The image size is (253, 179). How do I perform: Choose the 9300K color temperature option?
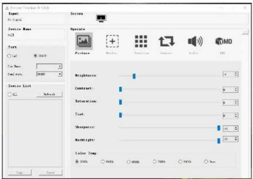click(180, 161)
